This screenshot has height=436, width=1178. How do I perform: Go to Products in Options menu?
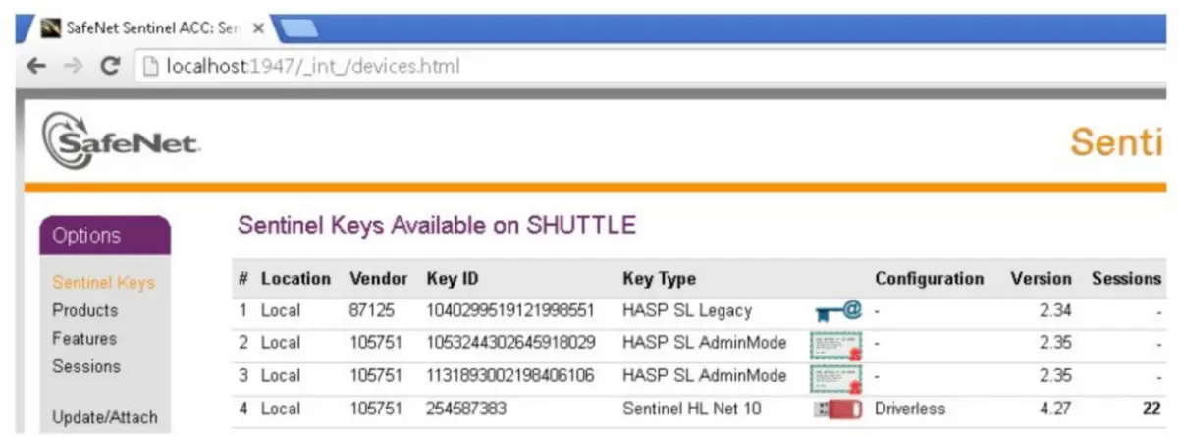(84, 310)
